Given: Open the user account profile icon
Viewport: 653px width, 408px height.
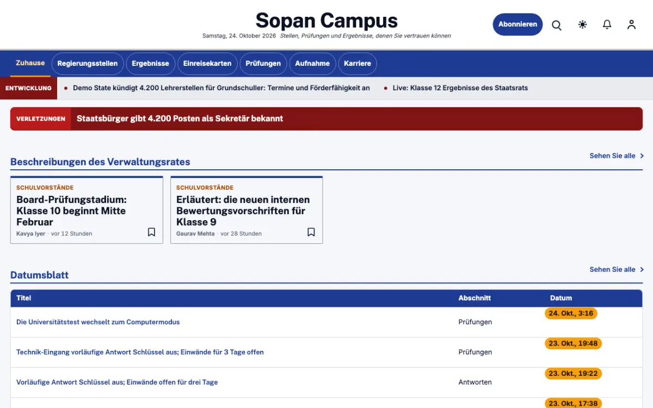Looking at the screenshot, I should (631, 24).
